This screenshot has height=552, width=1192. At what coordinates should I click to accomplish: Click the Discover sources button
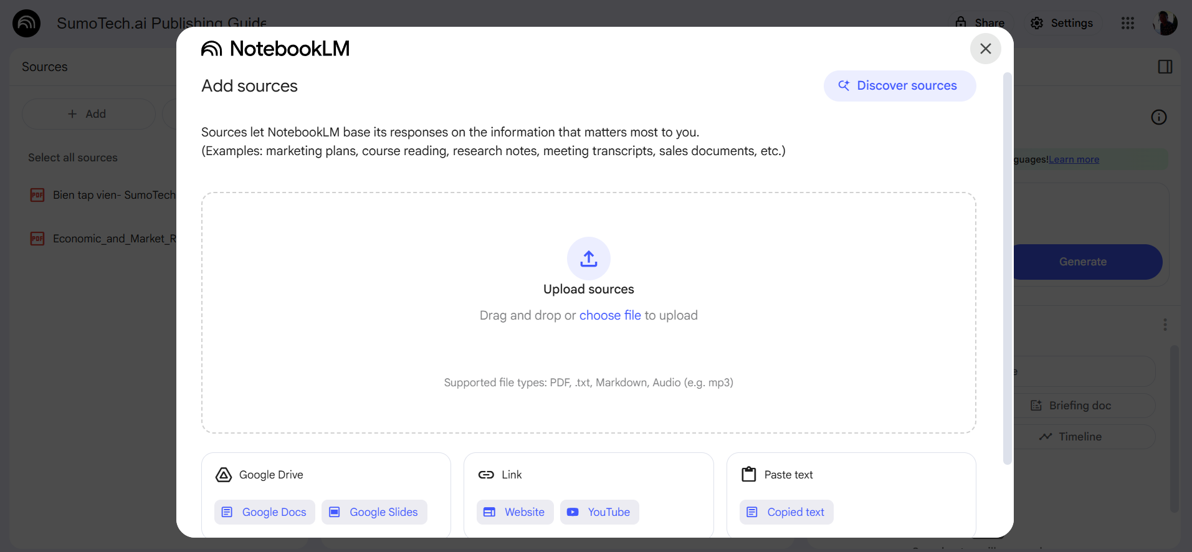[x=899, y=86]
